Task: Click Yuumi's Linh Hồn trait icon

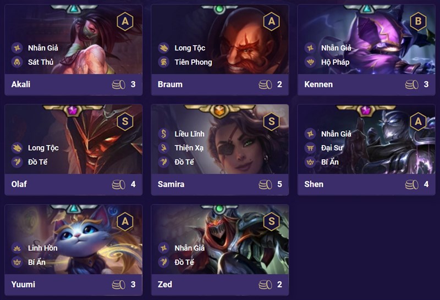Action: [x=17, y=248]
